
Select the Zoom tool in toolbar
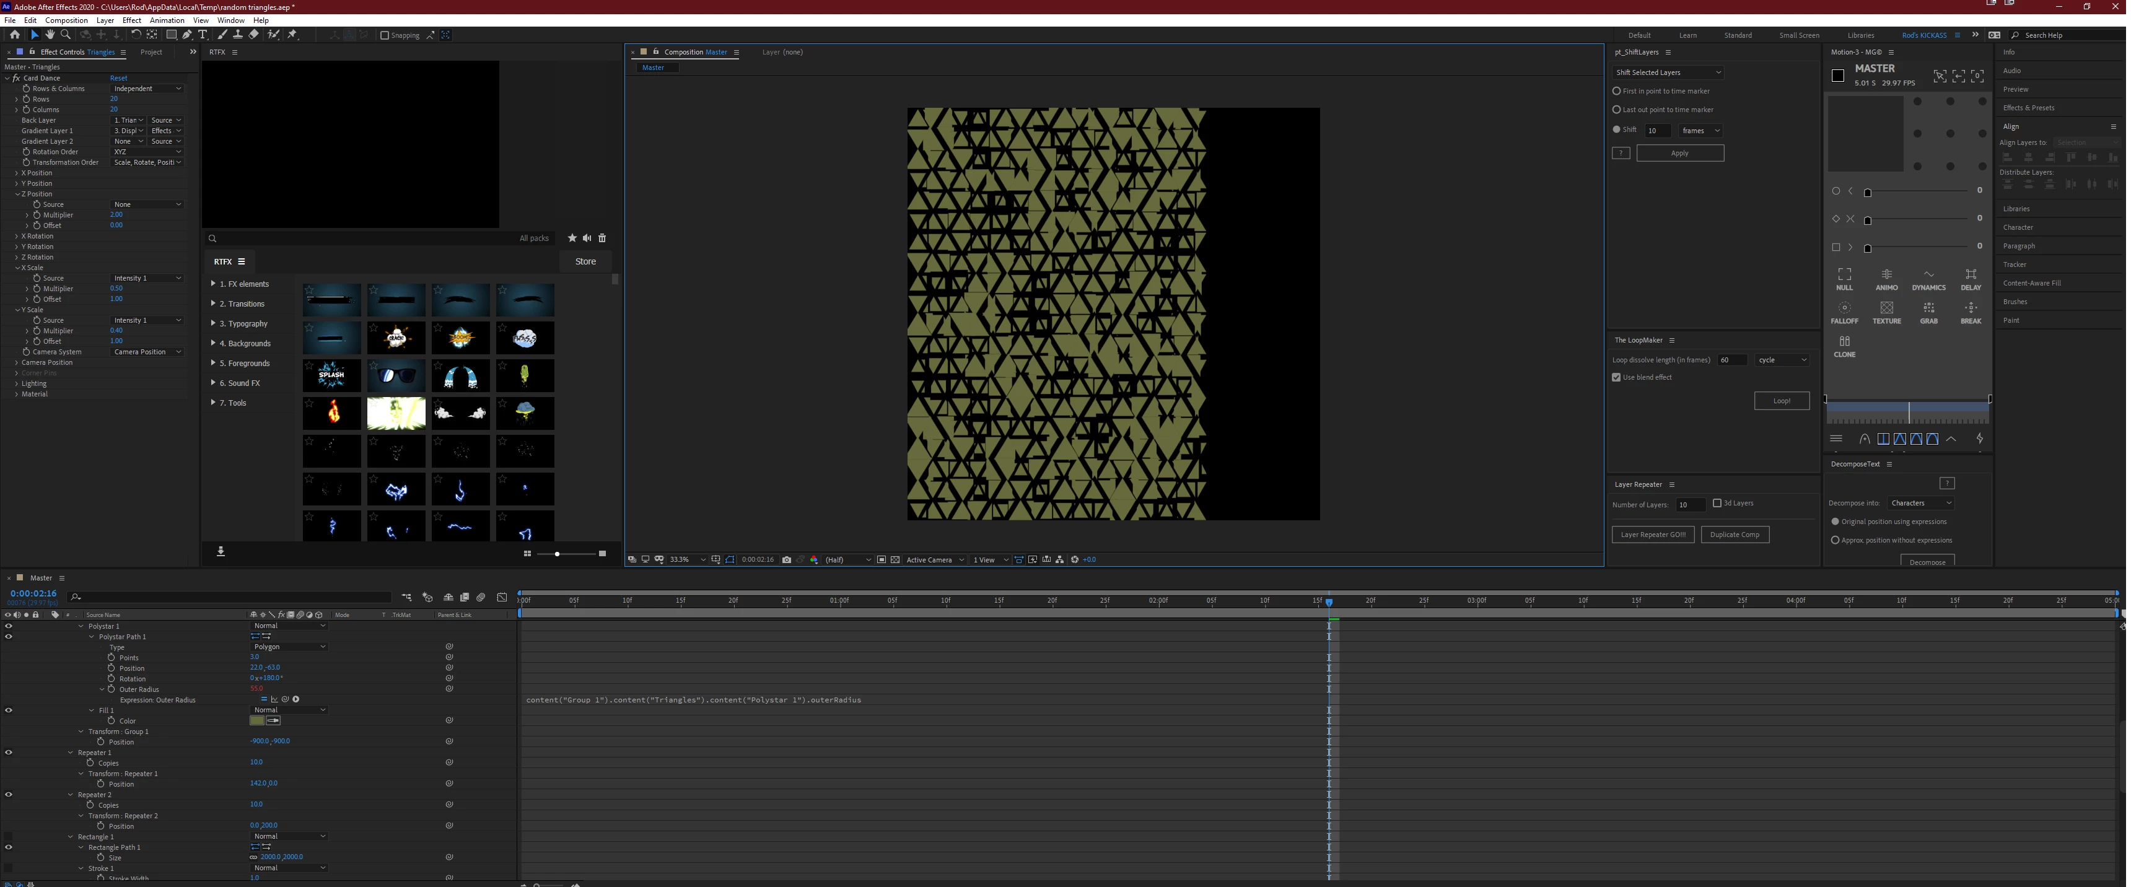[65, 35]
